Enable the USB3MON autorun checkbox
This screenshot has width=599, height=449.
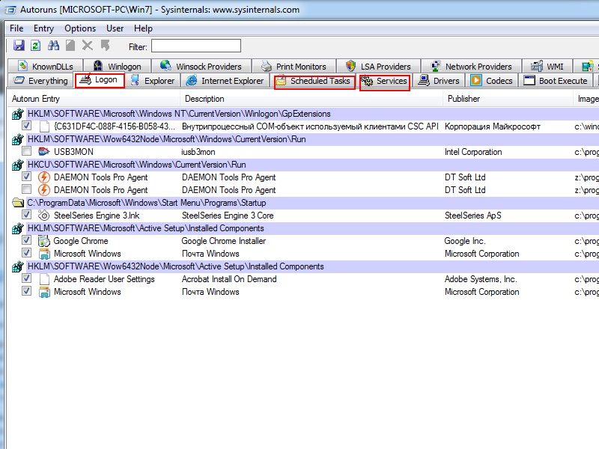(27, 152)
